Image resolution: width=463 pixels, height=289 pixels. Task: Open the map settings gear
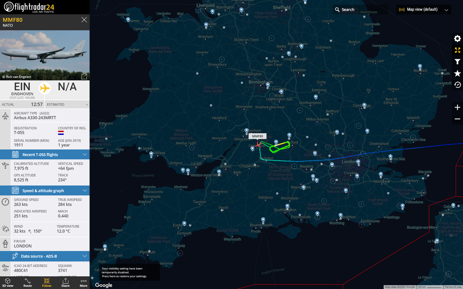pyautogui.click(x=458, y=39)
